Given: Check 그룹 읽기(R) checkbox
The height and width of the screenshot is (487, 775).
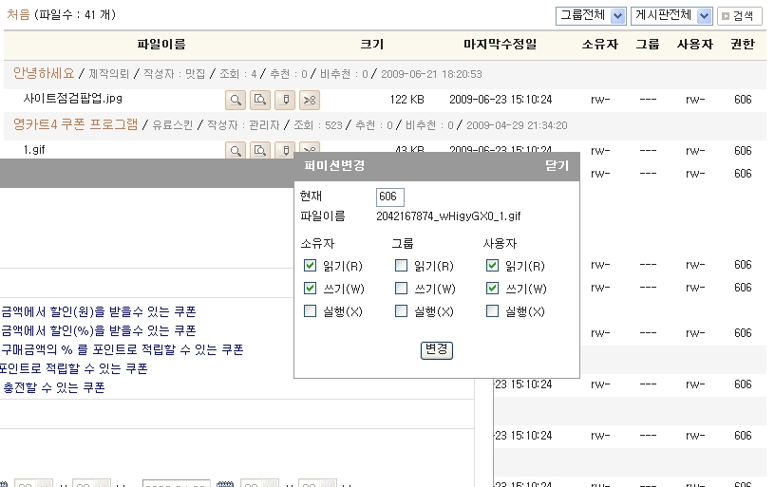Looking at the screenshot, I should click(402, 266).
